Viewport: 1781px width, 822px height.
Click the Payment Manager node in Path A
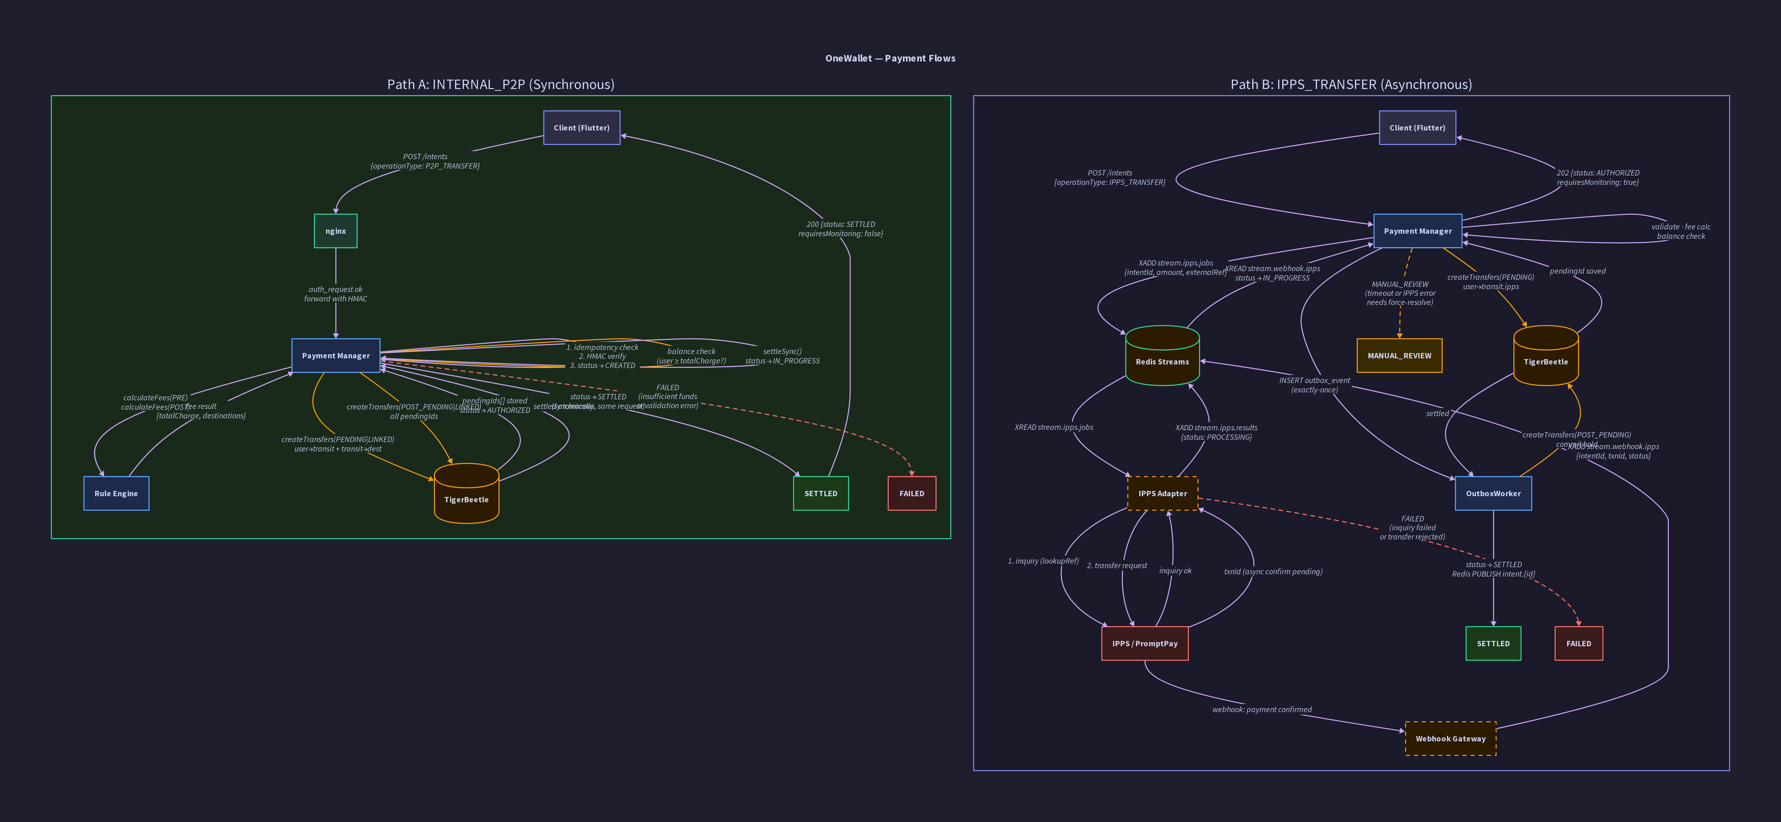point(336,355)
